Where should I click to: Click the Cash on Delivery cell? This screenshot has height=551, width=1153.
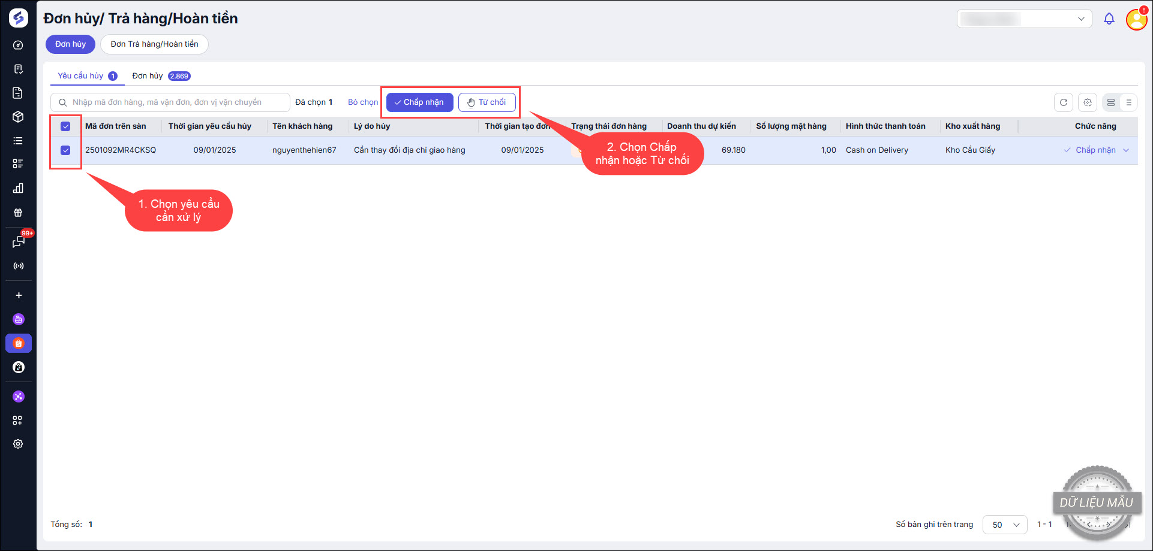coord(877,150)
